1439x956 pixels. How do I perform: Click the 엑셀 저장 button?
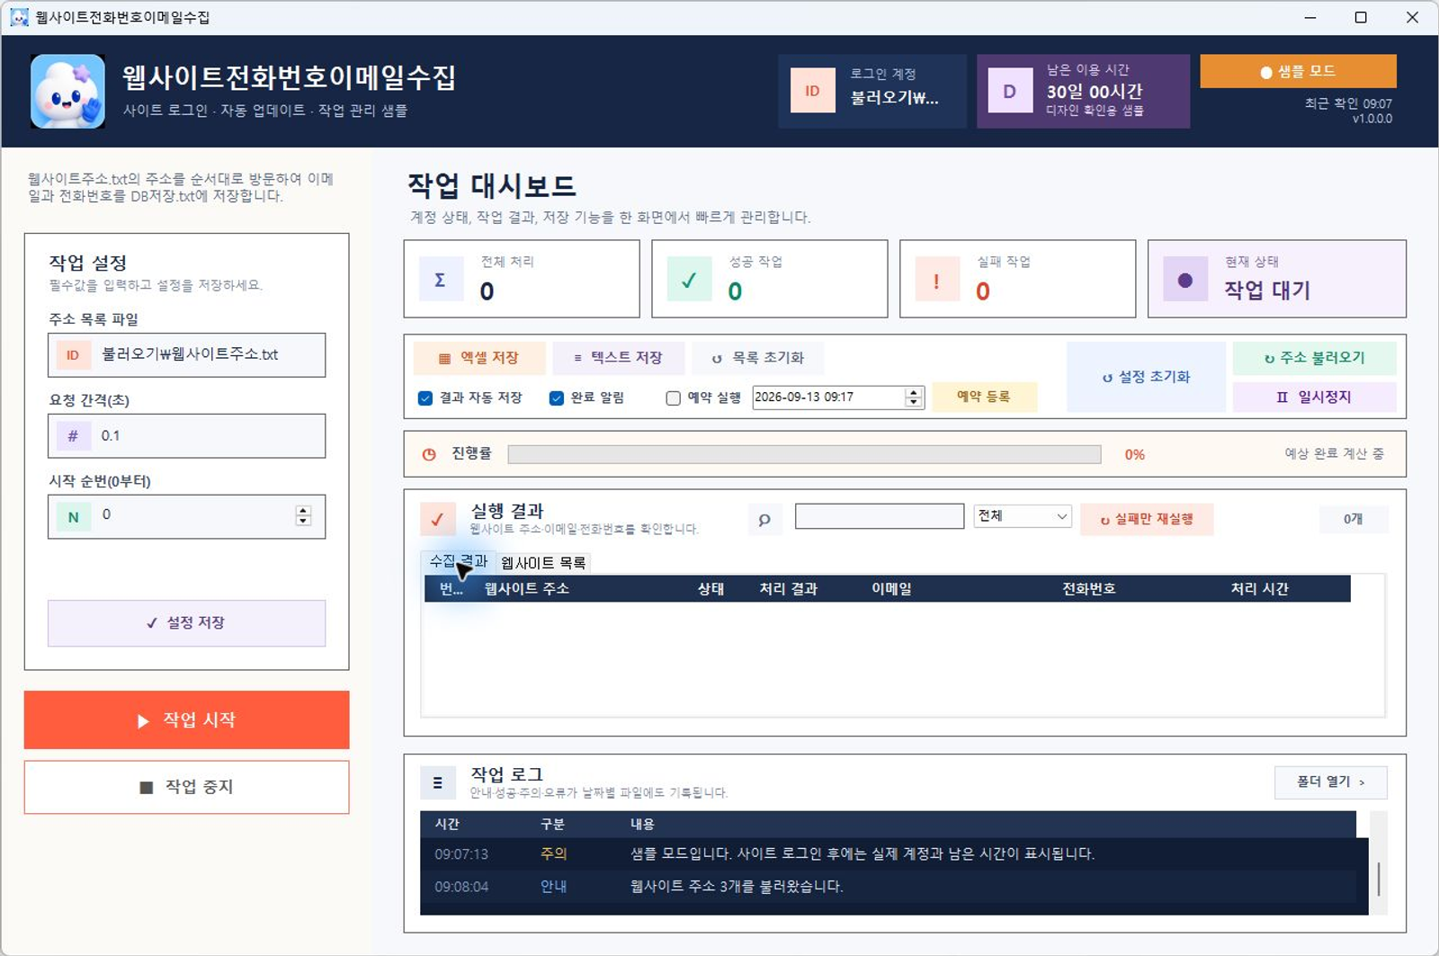pos(479,358)
